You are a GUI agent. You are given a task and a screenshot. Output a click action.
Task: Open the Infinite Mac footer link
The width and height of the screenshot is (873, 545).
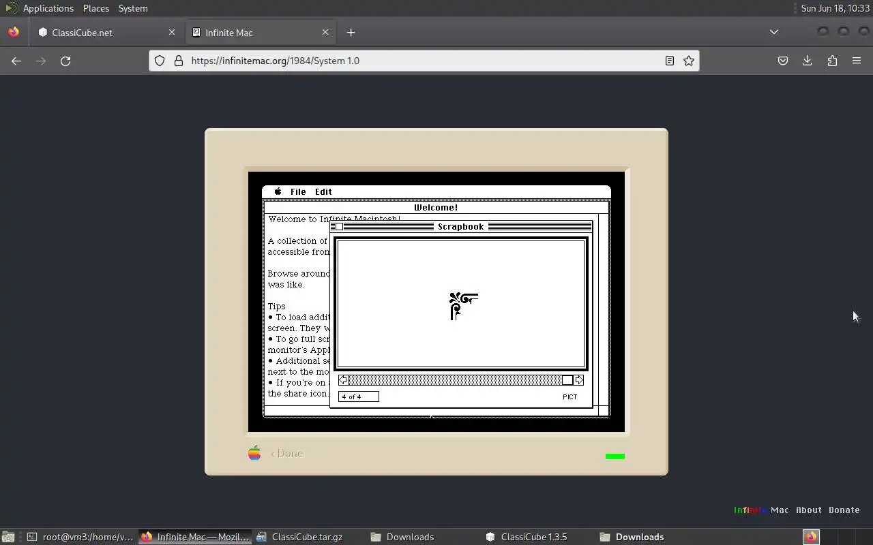pyautogui.click(x=761, y=510)
